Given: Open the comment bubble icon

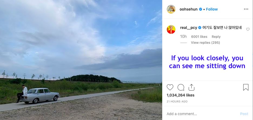Looking at the screenshot, I should (x=181, y=87).
